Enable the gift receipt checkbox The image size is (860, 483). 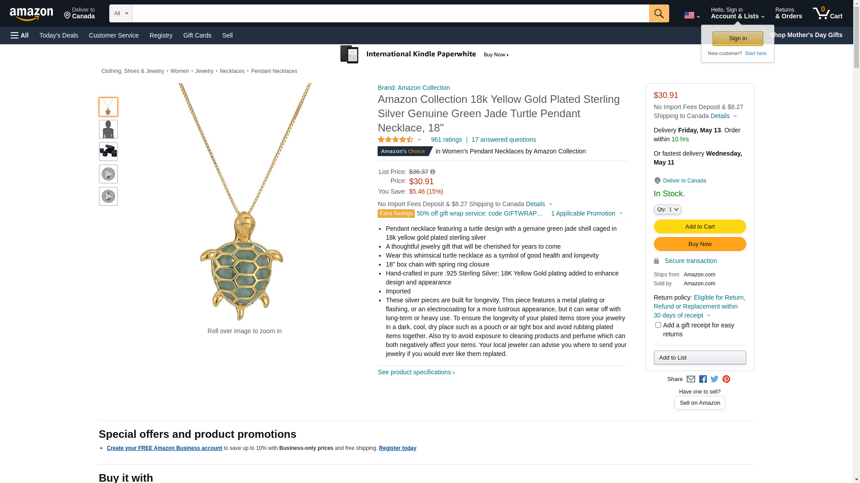coord(658,325)
